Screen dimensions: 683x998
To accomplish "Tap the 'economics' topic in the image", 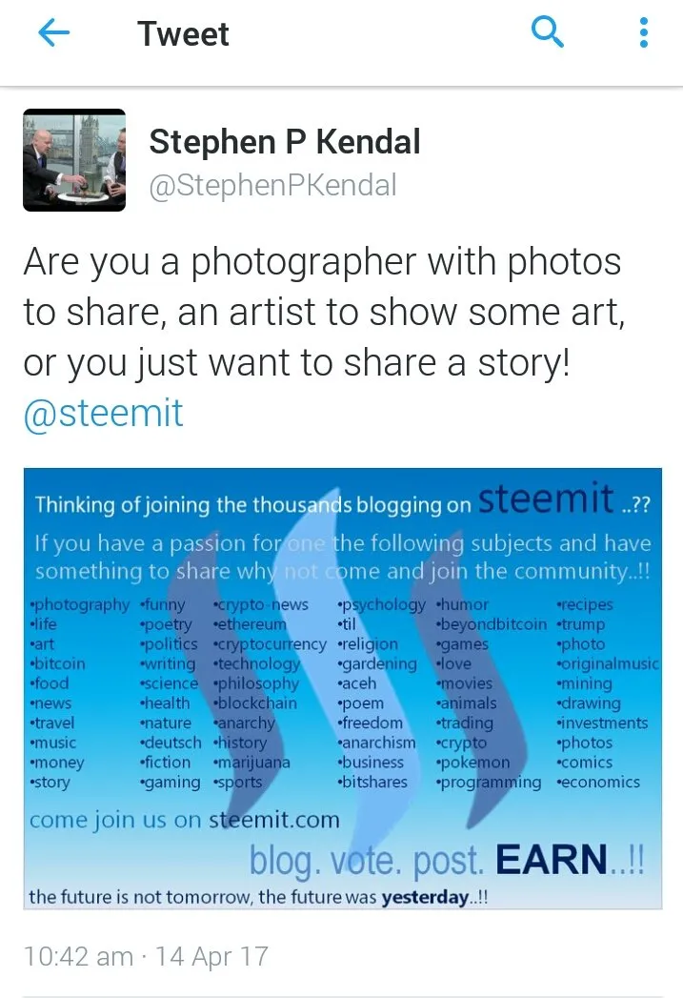I will coord(598,782).
